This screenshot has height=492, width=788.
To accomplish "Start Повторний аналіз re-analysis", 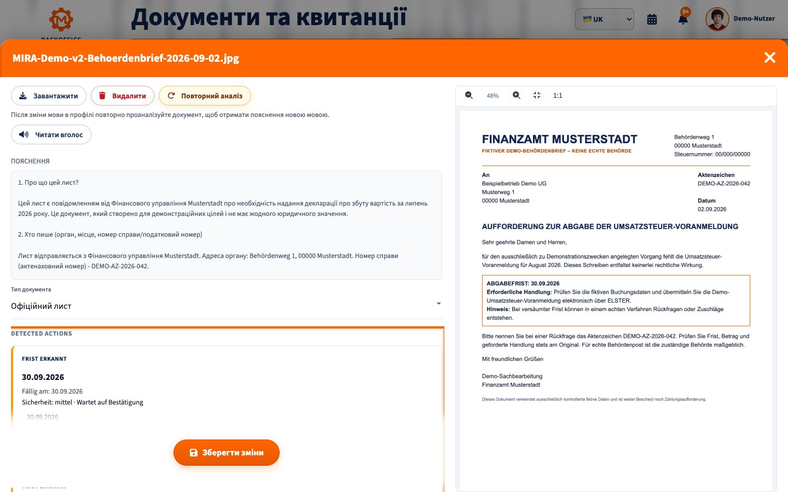I will (x=205, y=96).
